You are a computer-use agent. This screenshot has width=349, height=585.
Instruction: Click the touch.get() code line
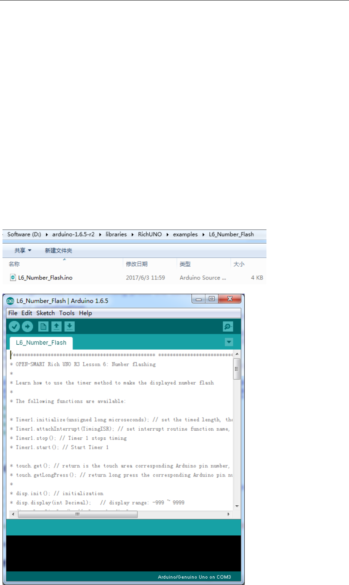pyautogui.click(x=121, y=465)
